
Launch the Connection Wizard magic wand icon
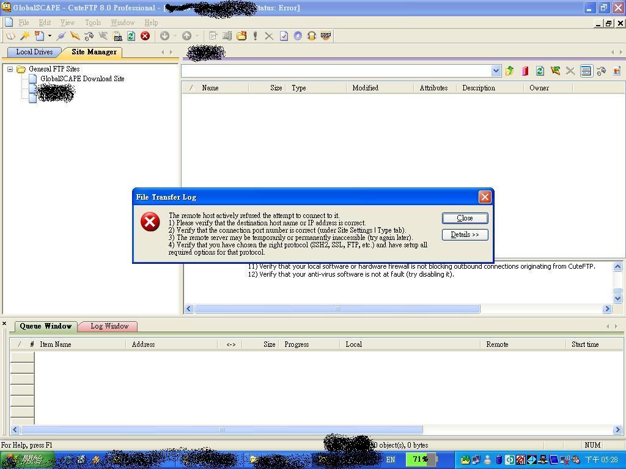click(24, 36)
